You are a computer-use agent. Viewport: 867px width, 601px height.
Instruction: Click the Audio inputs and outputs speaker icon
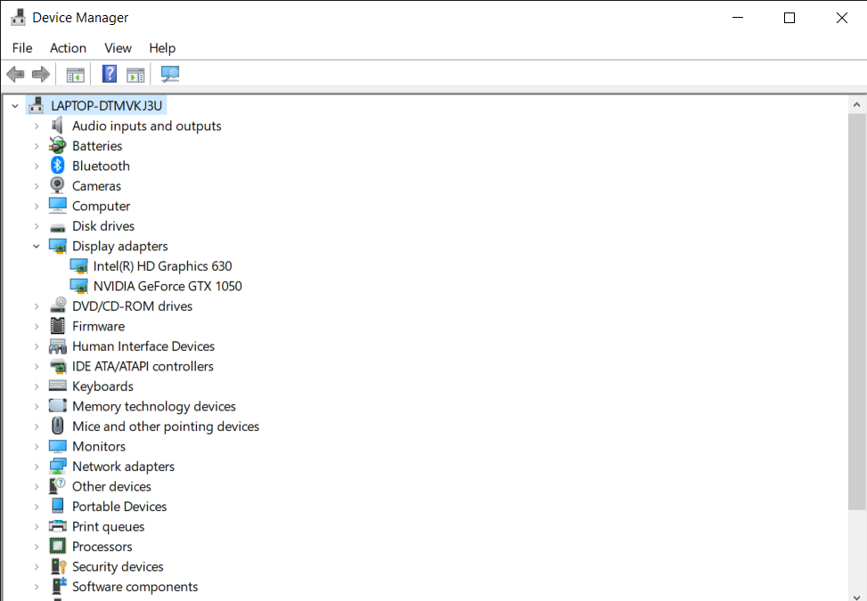point(58,126)
